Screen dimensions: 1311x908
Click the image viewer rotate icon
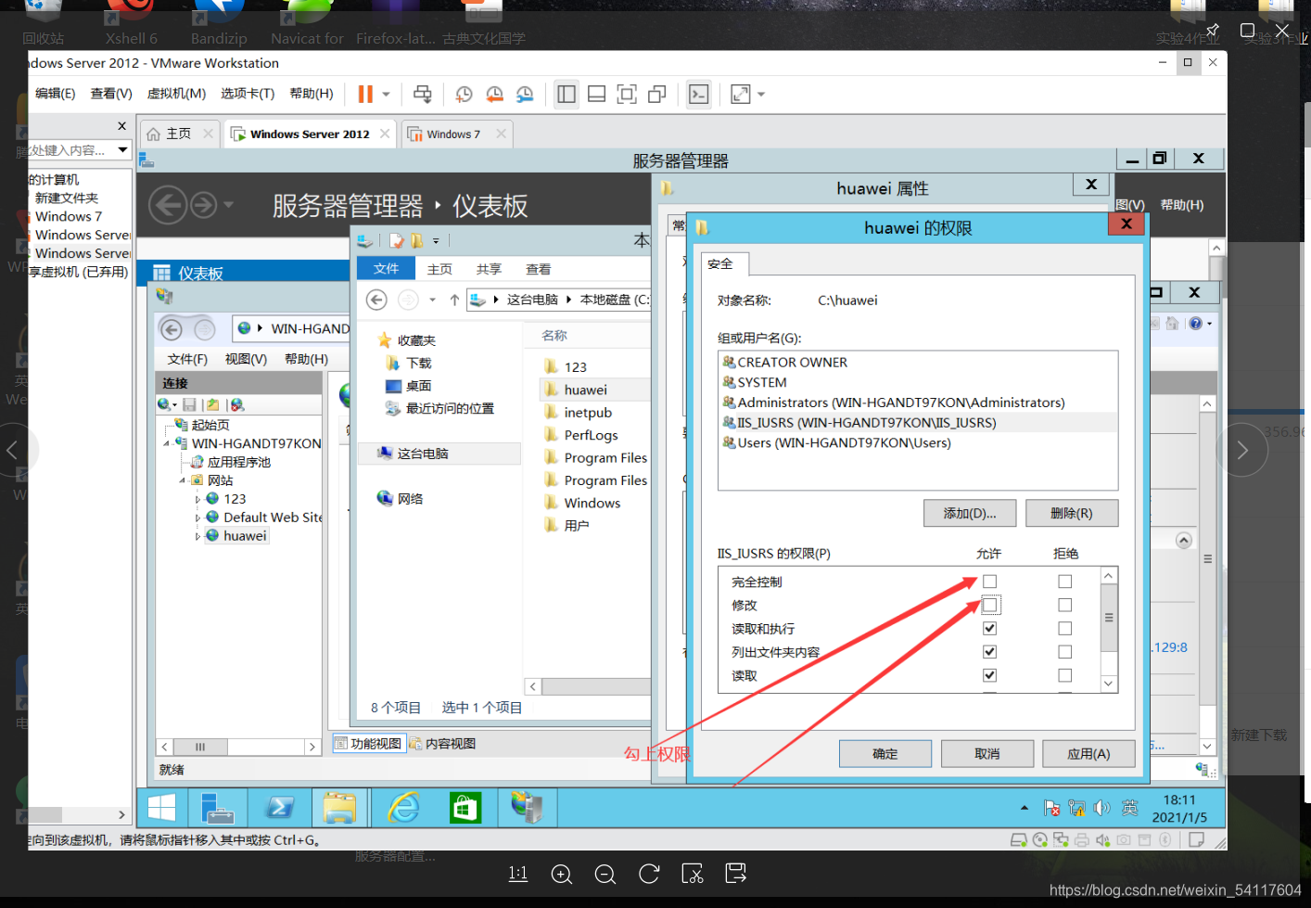coord(649,874)
